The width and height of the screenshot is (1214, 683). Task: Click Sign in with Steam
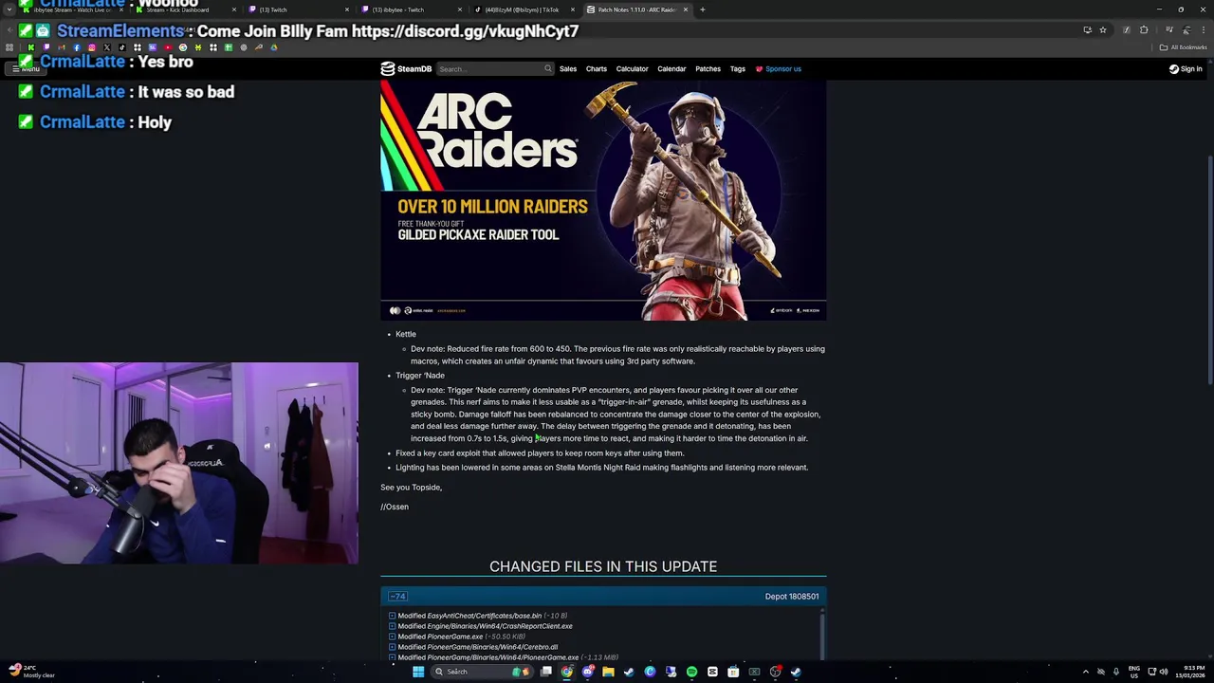click(1186, 68)
